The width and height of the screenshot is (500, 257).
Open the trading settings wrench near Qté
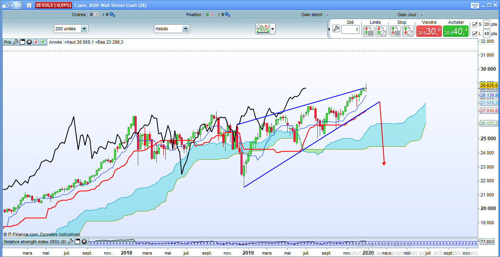(x=335, y=29)
